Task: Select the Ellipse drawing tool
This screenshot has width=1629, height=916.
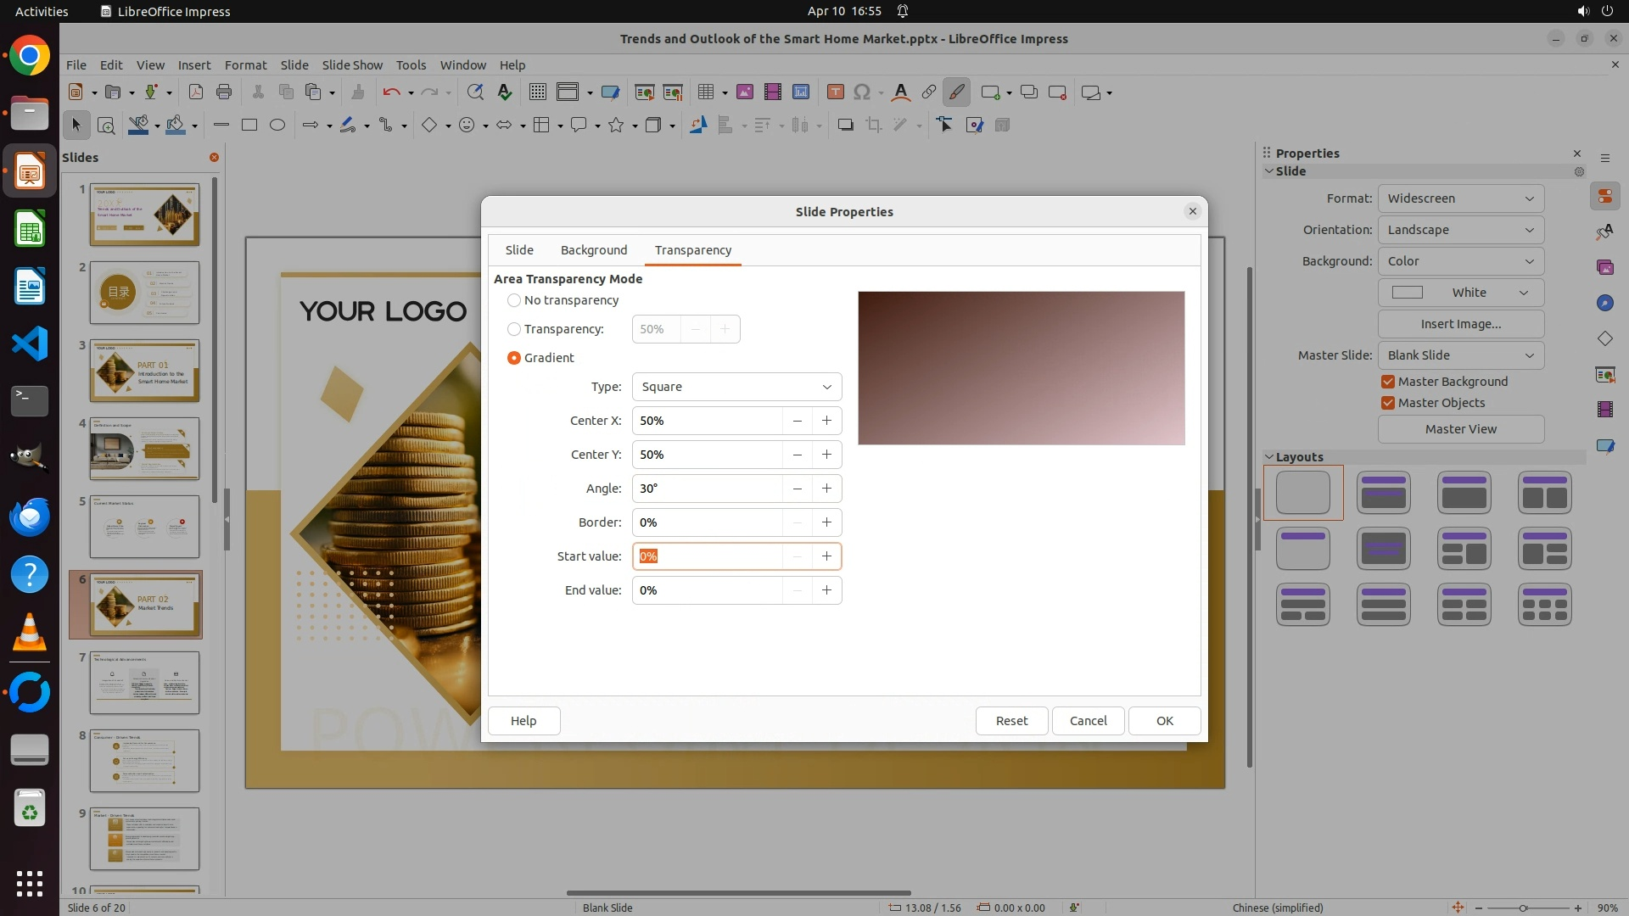Action: pos(277,125)
